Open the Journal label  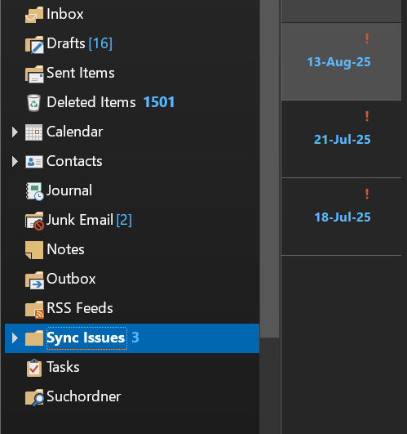point(69,190)
